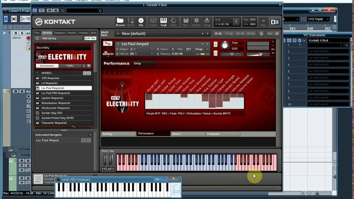Open the +2 oct keyboard octave selector
354x199 pixels.
[108, 169]
